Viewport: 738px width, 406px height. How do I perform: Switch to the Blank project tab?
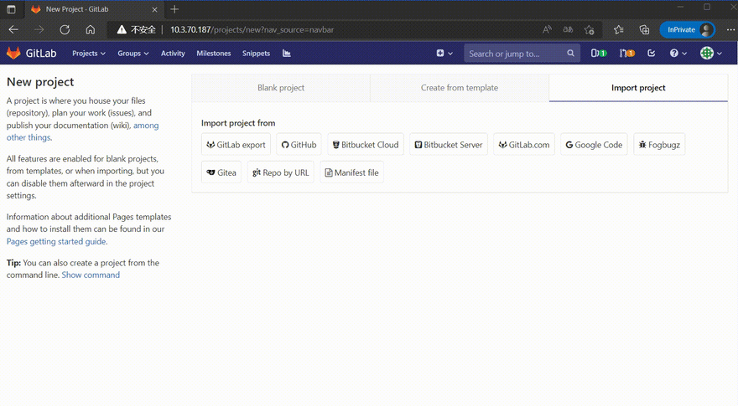tap(281, 88)
